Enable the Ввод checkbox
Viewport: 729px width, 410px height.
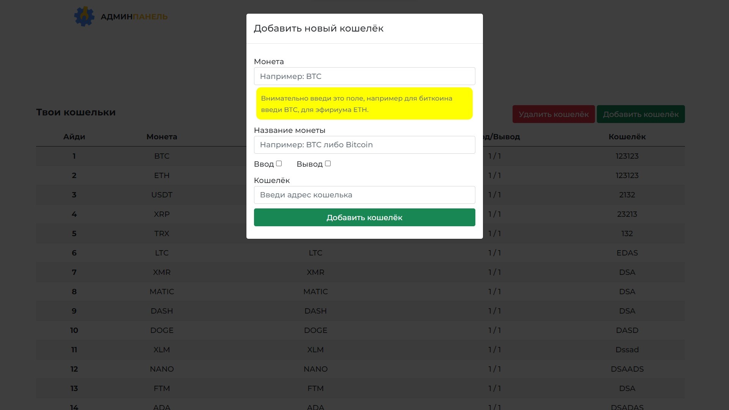tap(279, 164)
